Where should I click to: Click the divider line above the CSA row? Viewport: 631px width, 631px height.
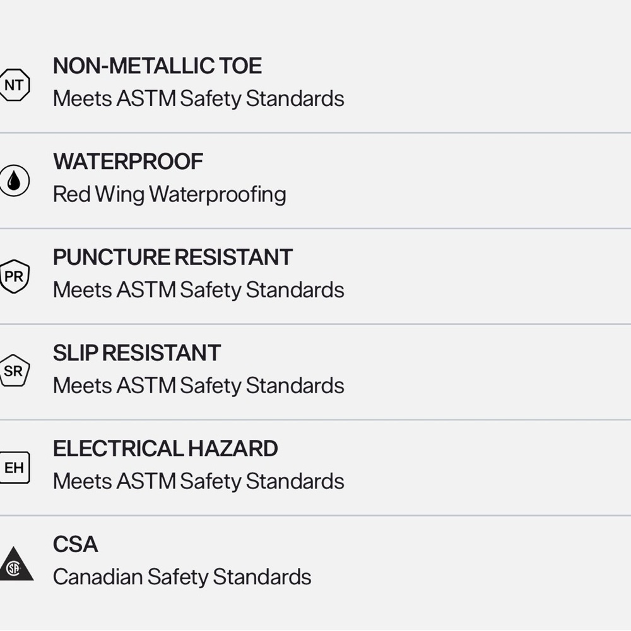tap(315, 516)
